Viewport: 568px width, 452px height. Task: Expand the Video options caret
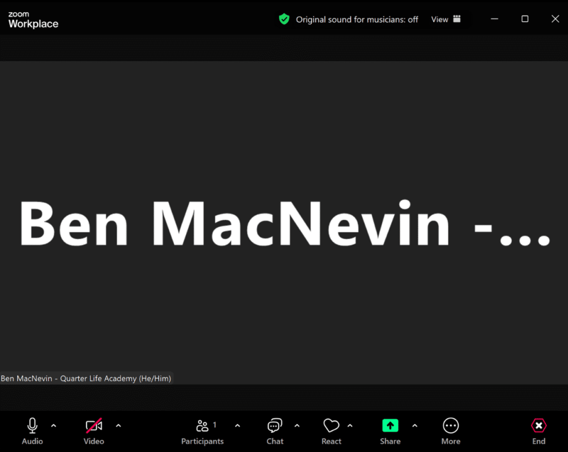(x=118, y=426)
